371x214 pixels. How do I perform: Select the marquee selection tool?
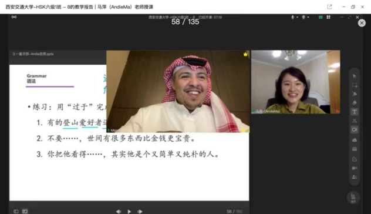pyautogui.click(x=354, y=85)
